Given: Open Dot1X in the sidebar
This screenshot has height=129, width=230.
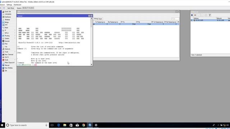Looking at the screenshot, I should click(6, 57).
